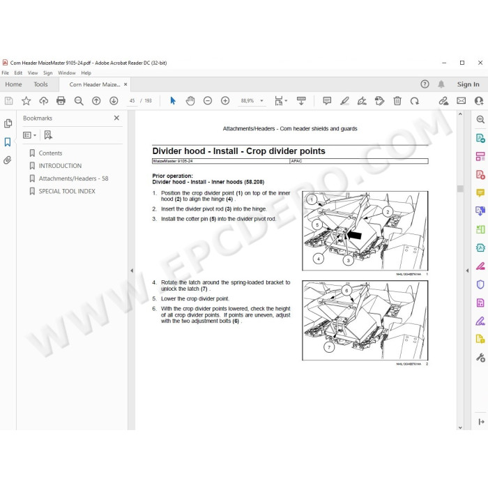This screenshot has height=488, width=488.
Task: Open the page thumbnails panel
Action: click(8, 123)
